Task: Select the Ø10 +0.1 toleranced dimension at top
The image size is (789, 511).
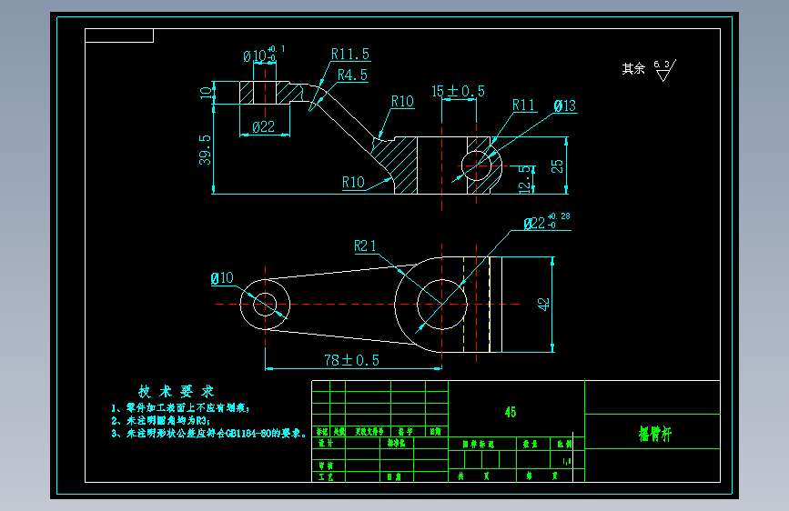Action: pyautogui.click(x=264, y=55)
